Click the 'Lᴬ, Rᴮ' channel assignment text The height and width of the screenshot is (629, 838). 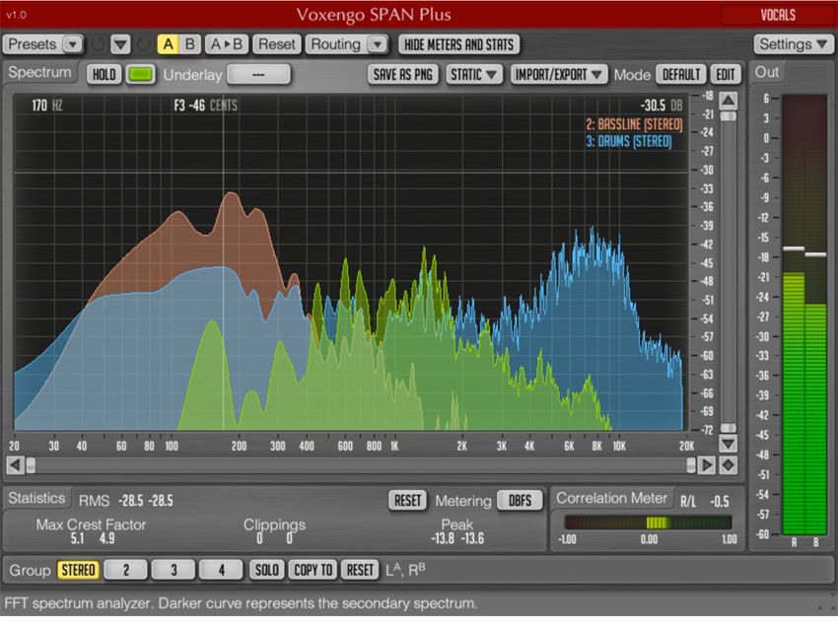[405, 570]
